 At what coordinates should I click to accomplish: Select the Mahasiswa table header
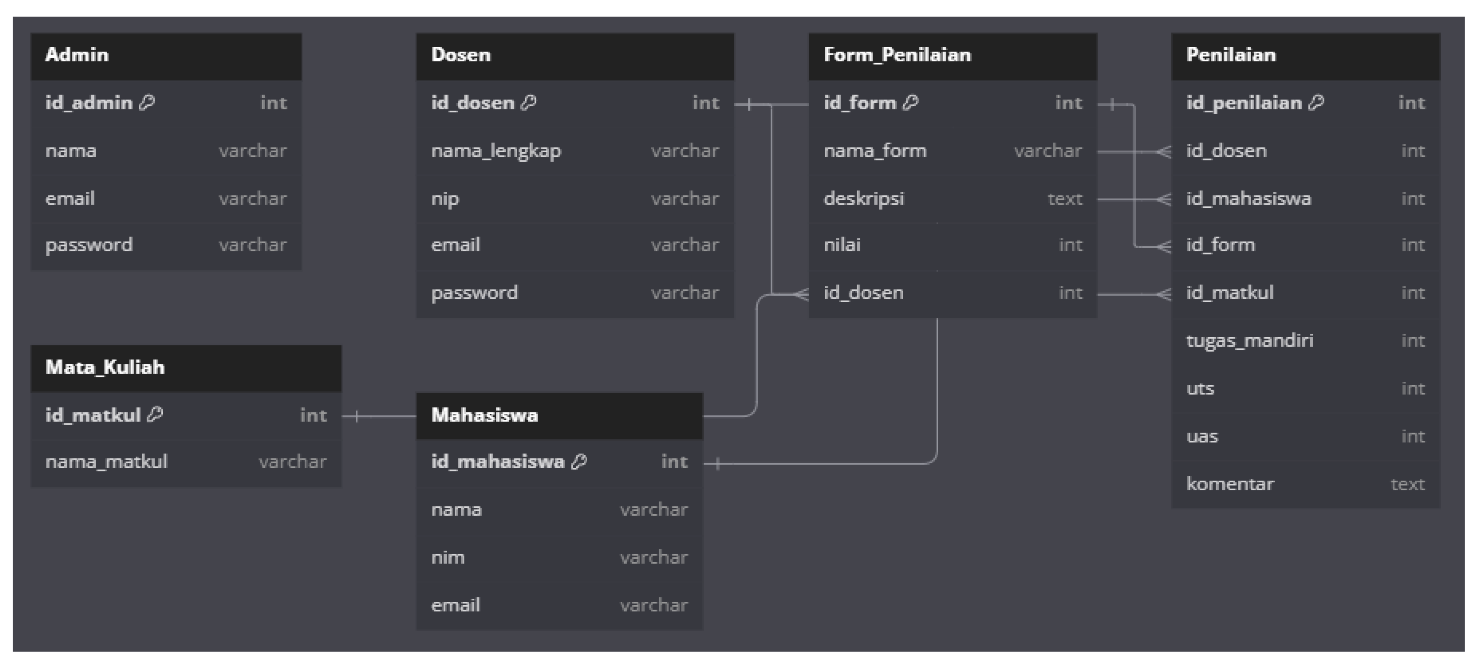click(559, 415)
